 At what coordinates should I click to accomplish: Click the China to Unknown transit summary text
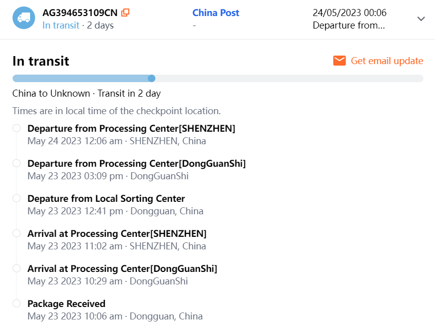point(86,94)
